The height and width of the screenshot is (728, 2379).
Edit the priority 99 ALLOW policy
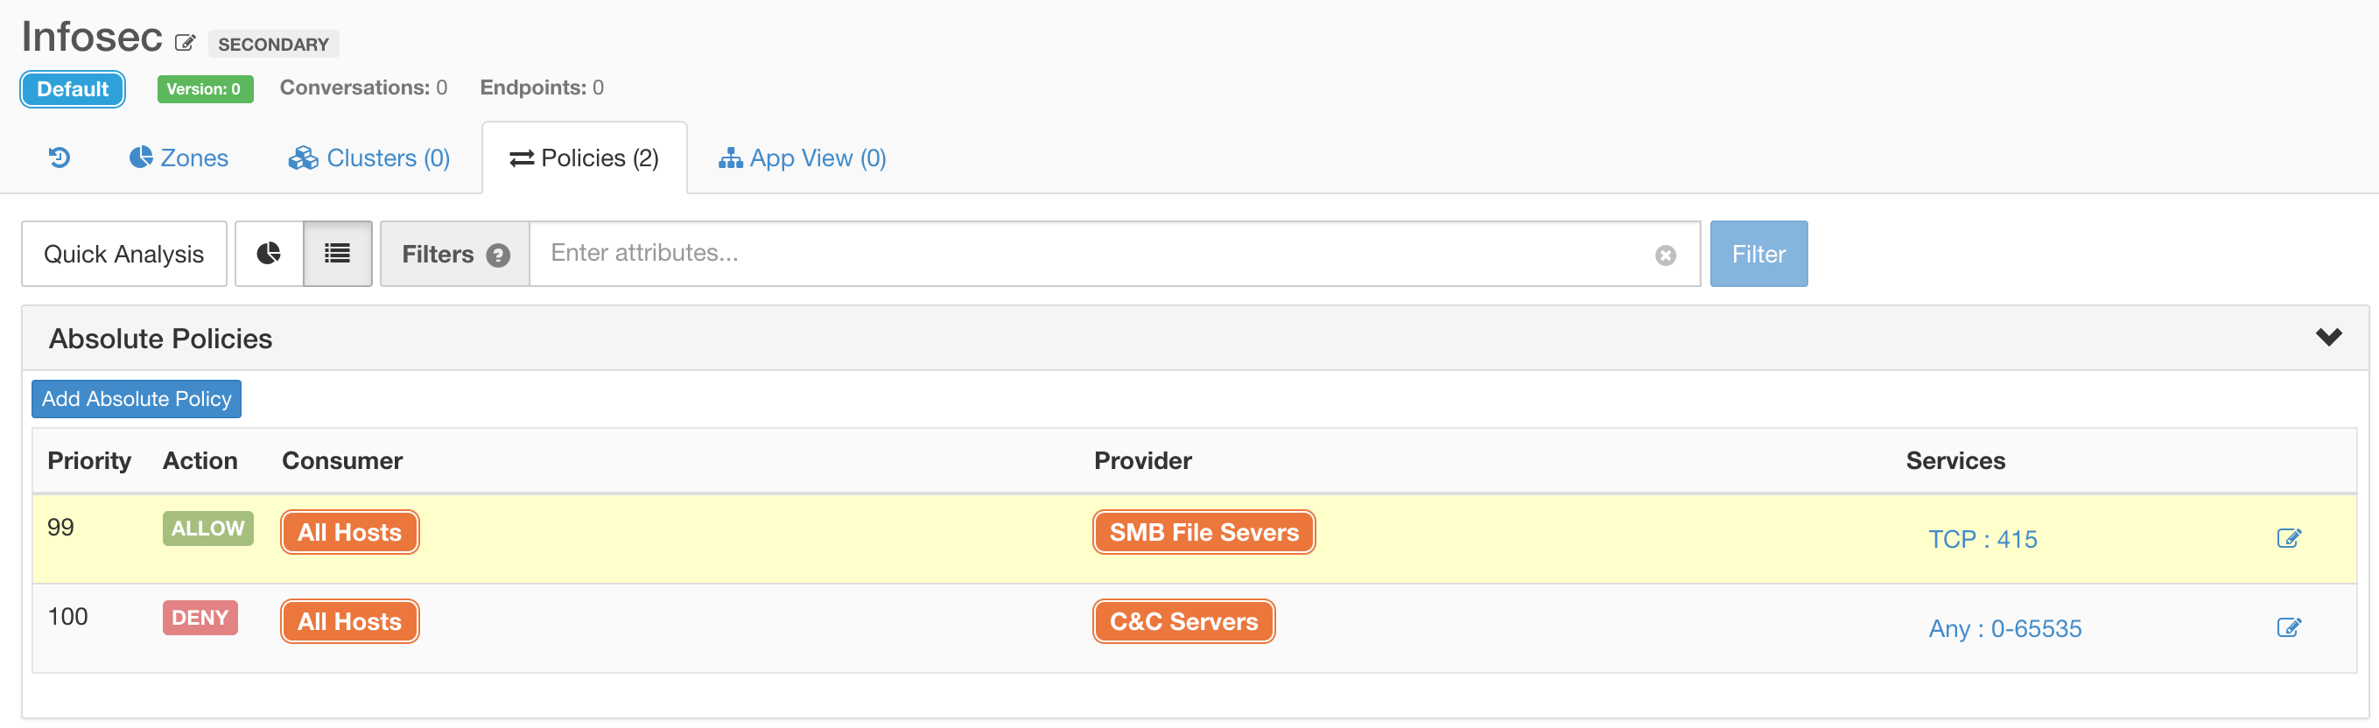point(2289,538)
